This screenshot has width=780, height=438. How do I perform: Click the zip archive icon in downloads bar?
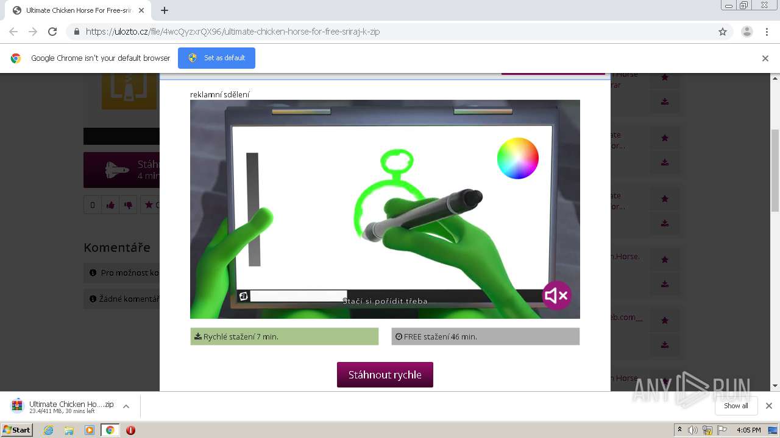pyautogui.click(x=17, y=406)
